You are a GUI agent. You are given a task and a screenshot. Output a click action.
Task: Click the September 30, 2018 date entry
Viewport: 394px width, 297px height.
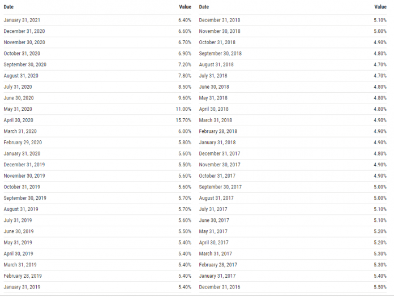[220, 53]
